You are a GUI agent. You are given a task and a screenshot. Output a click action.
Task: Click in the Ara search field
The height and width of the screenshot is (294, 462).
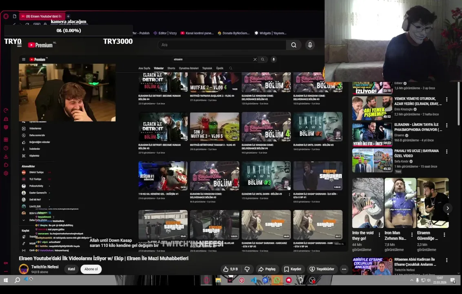tap(222, 45)
